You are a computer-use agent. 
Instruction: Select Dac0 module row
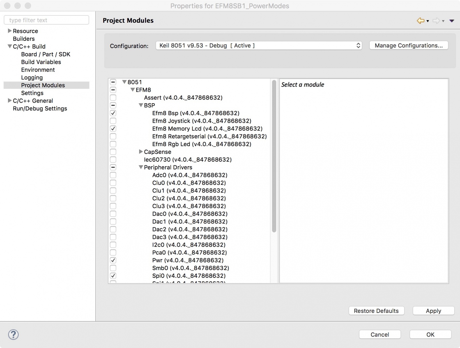coord(190,214)
